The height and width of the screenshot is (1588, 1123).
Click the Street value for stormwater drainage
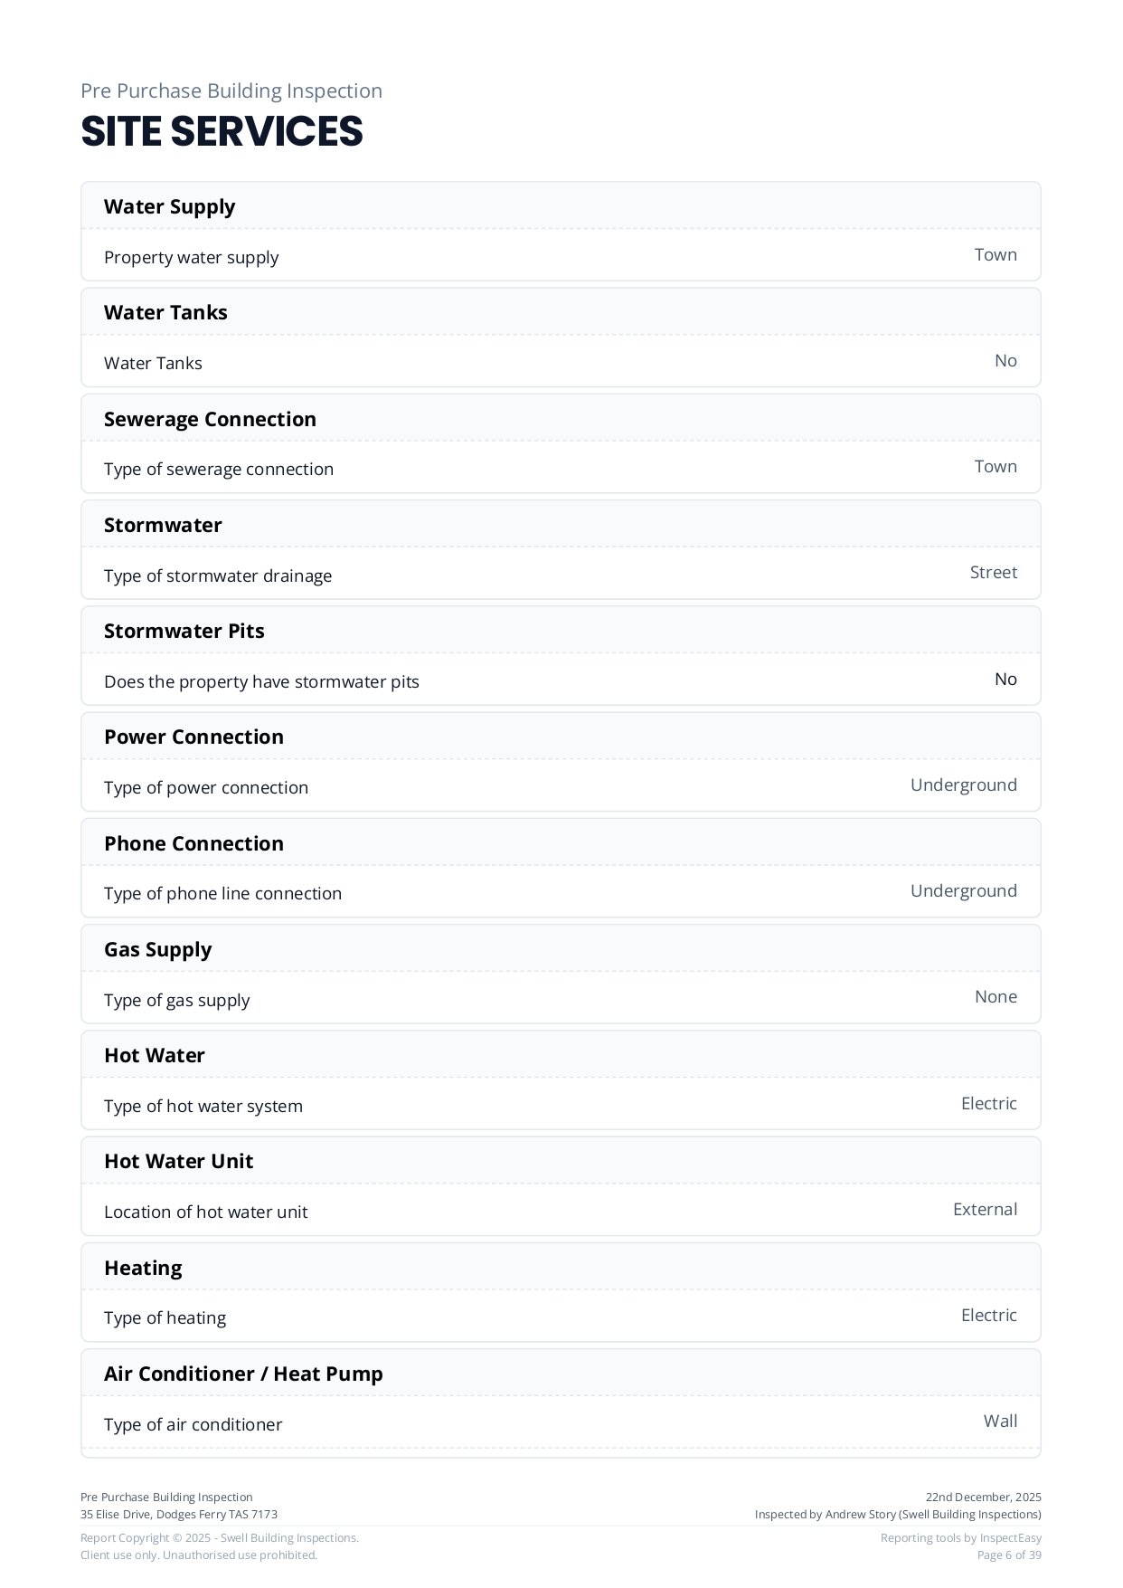click(x=993, y=572)
